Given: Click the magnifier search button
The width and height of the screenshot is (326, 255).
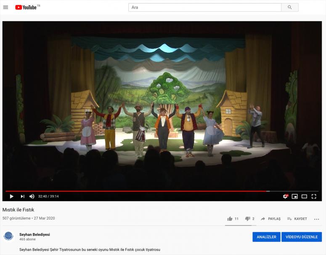Looking at the screenshot, I should pos(290,7).
